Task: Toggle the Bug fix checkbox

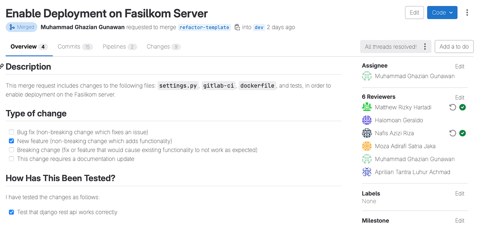Action: tap(12, 132)
